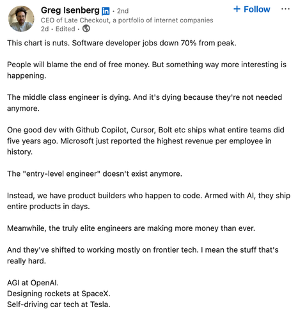298x316 pixels.
Task: Click the Greg Isenberg name link
Action: point(70,10)
